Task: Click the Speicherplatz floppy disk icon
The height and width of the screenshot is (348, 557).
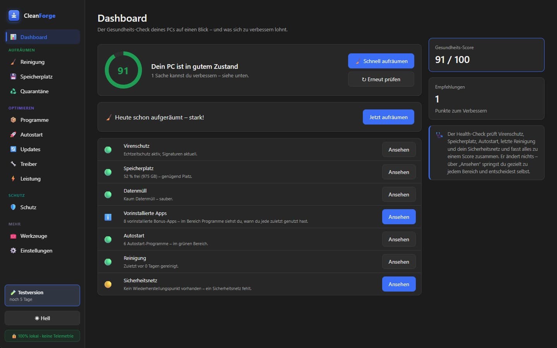Action: tap(13, 77)
